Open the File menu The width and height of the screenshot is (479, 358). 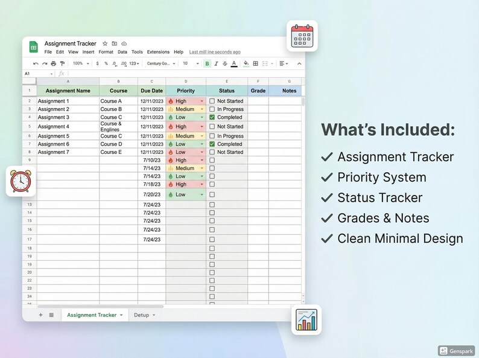(48, 52)
